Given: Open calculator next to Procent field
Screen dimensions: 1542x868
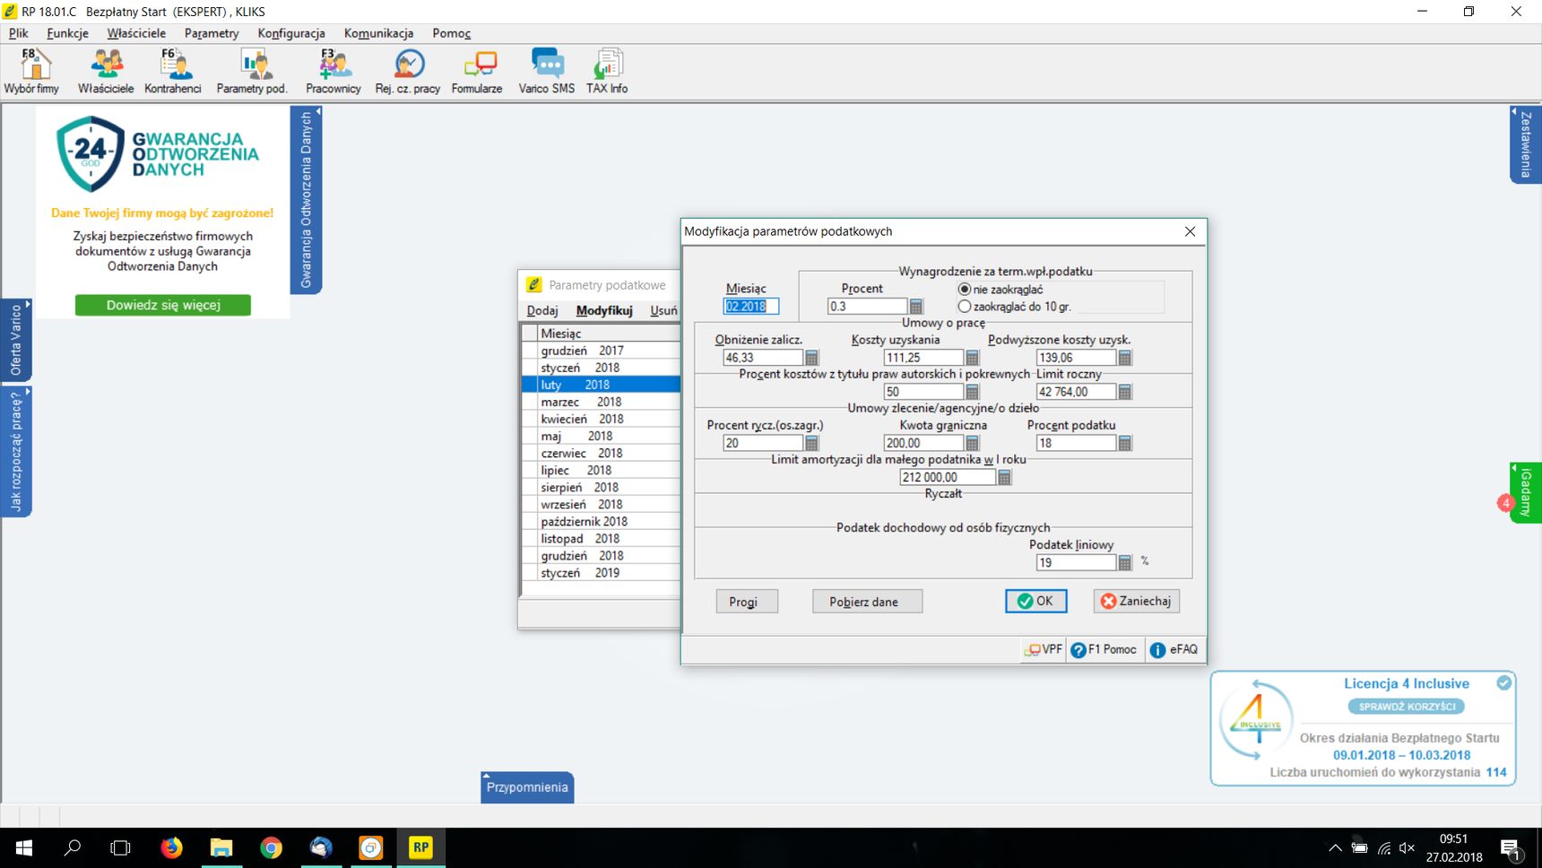Looking at the screenshot, I should (x=915, y=307).
